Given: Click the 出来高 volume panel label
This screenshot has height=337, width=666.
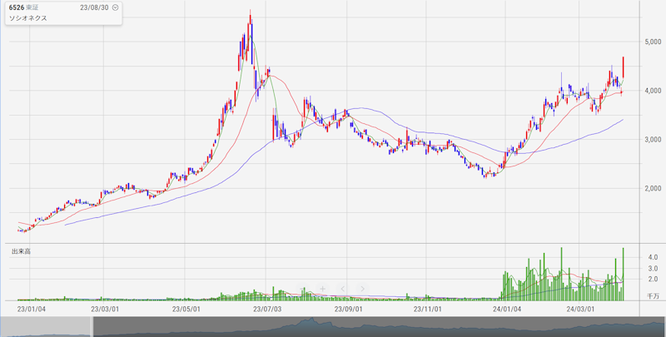Looking at the screenshot, I should pos(21,251).
